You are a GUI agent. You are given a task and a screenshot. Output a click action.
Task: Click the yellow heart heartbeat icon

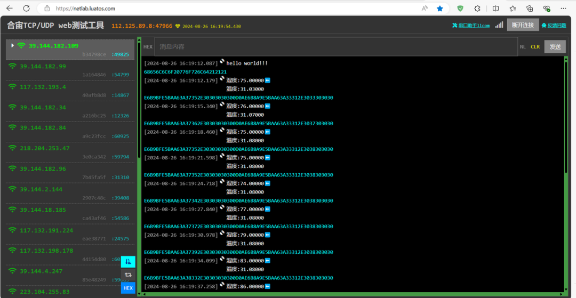coord(178,27)
